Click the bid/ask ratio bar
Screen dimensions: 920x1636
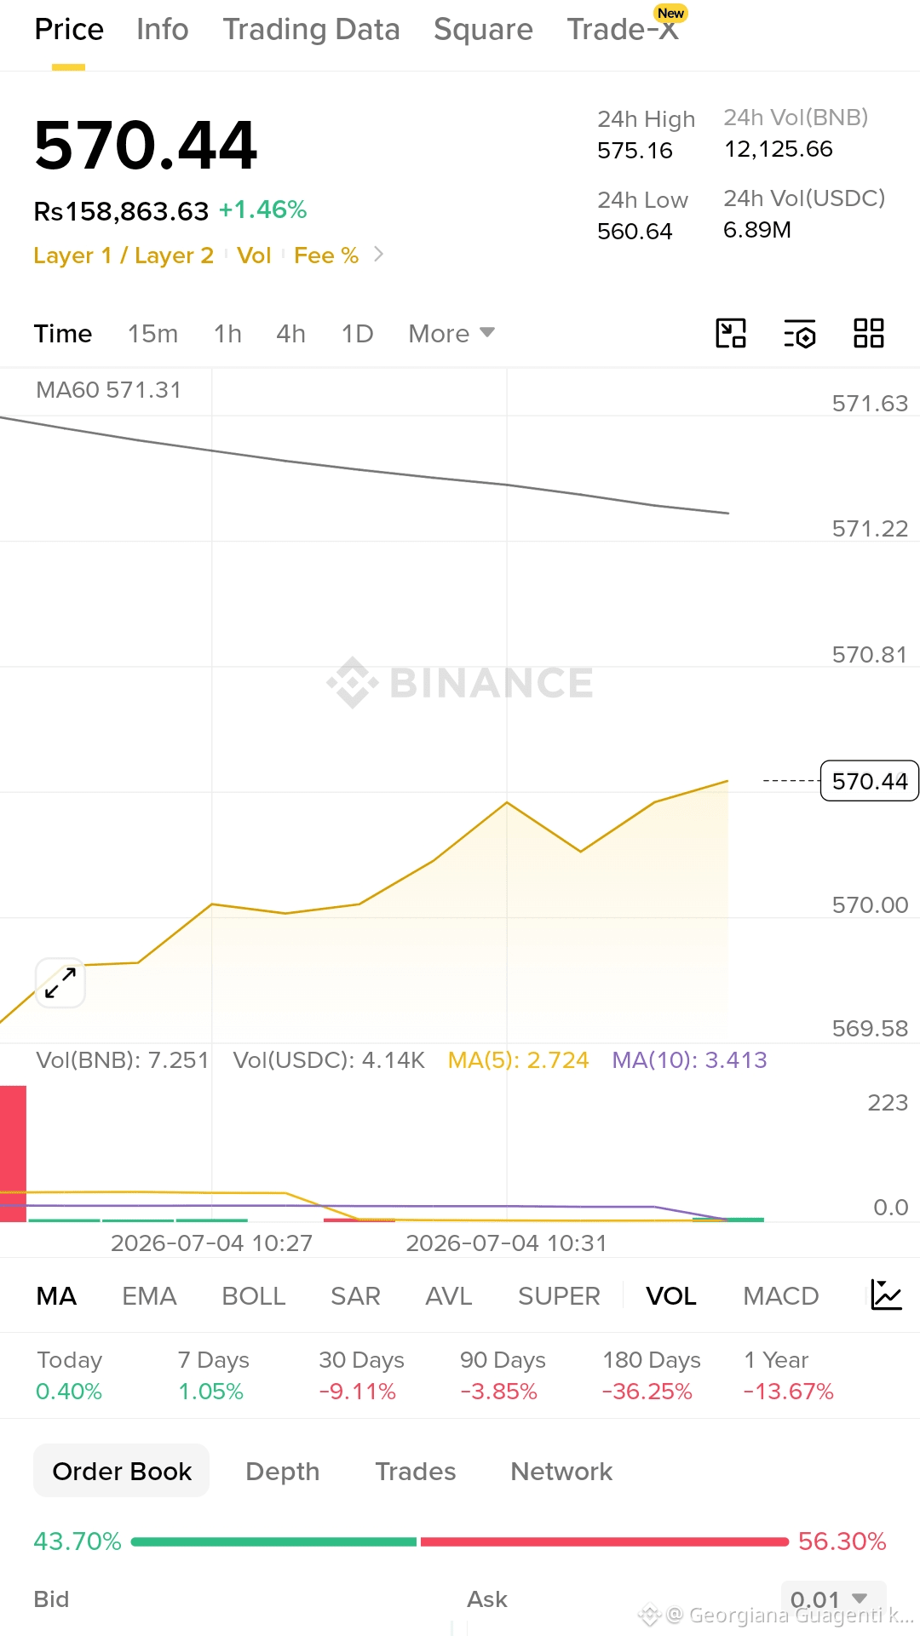[460, 1541]
